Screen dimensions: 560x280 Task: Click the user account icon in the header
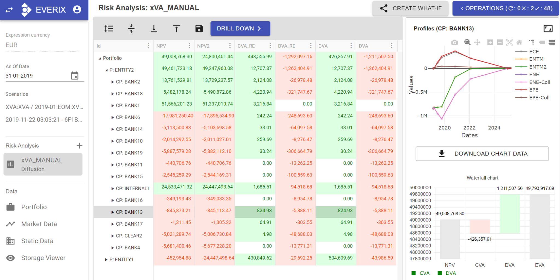pyautogui.click(x=77, y=9)
